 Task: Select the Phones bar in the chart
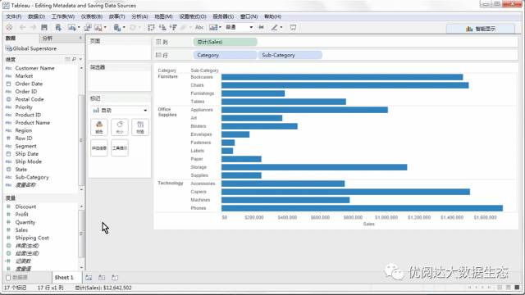point(362,208)
